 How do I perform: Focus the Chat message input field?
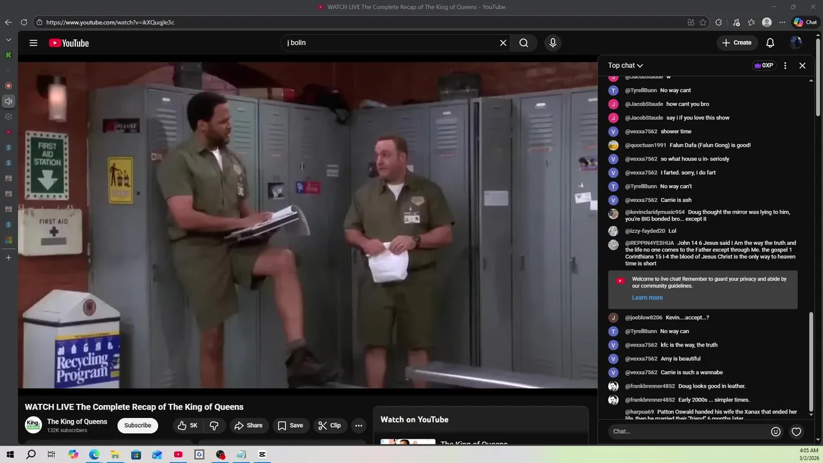point(688,431)
